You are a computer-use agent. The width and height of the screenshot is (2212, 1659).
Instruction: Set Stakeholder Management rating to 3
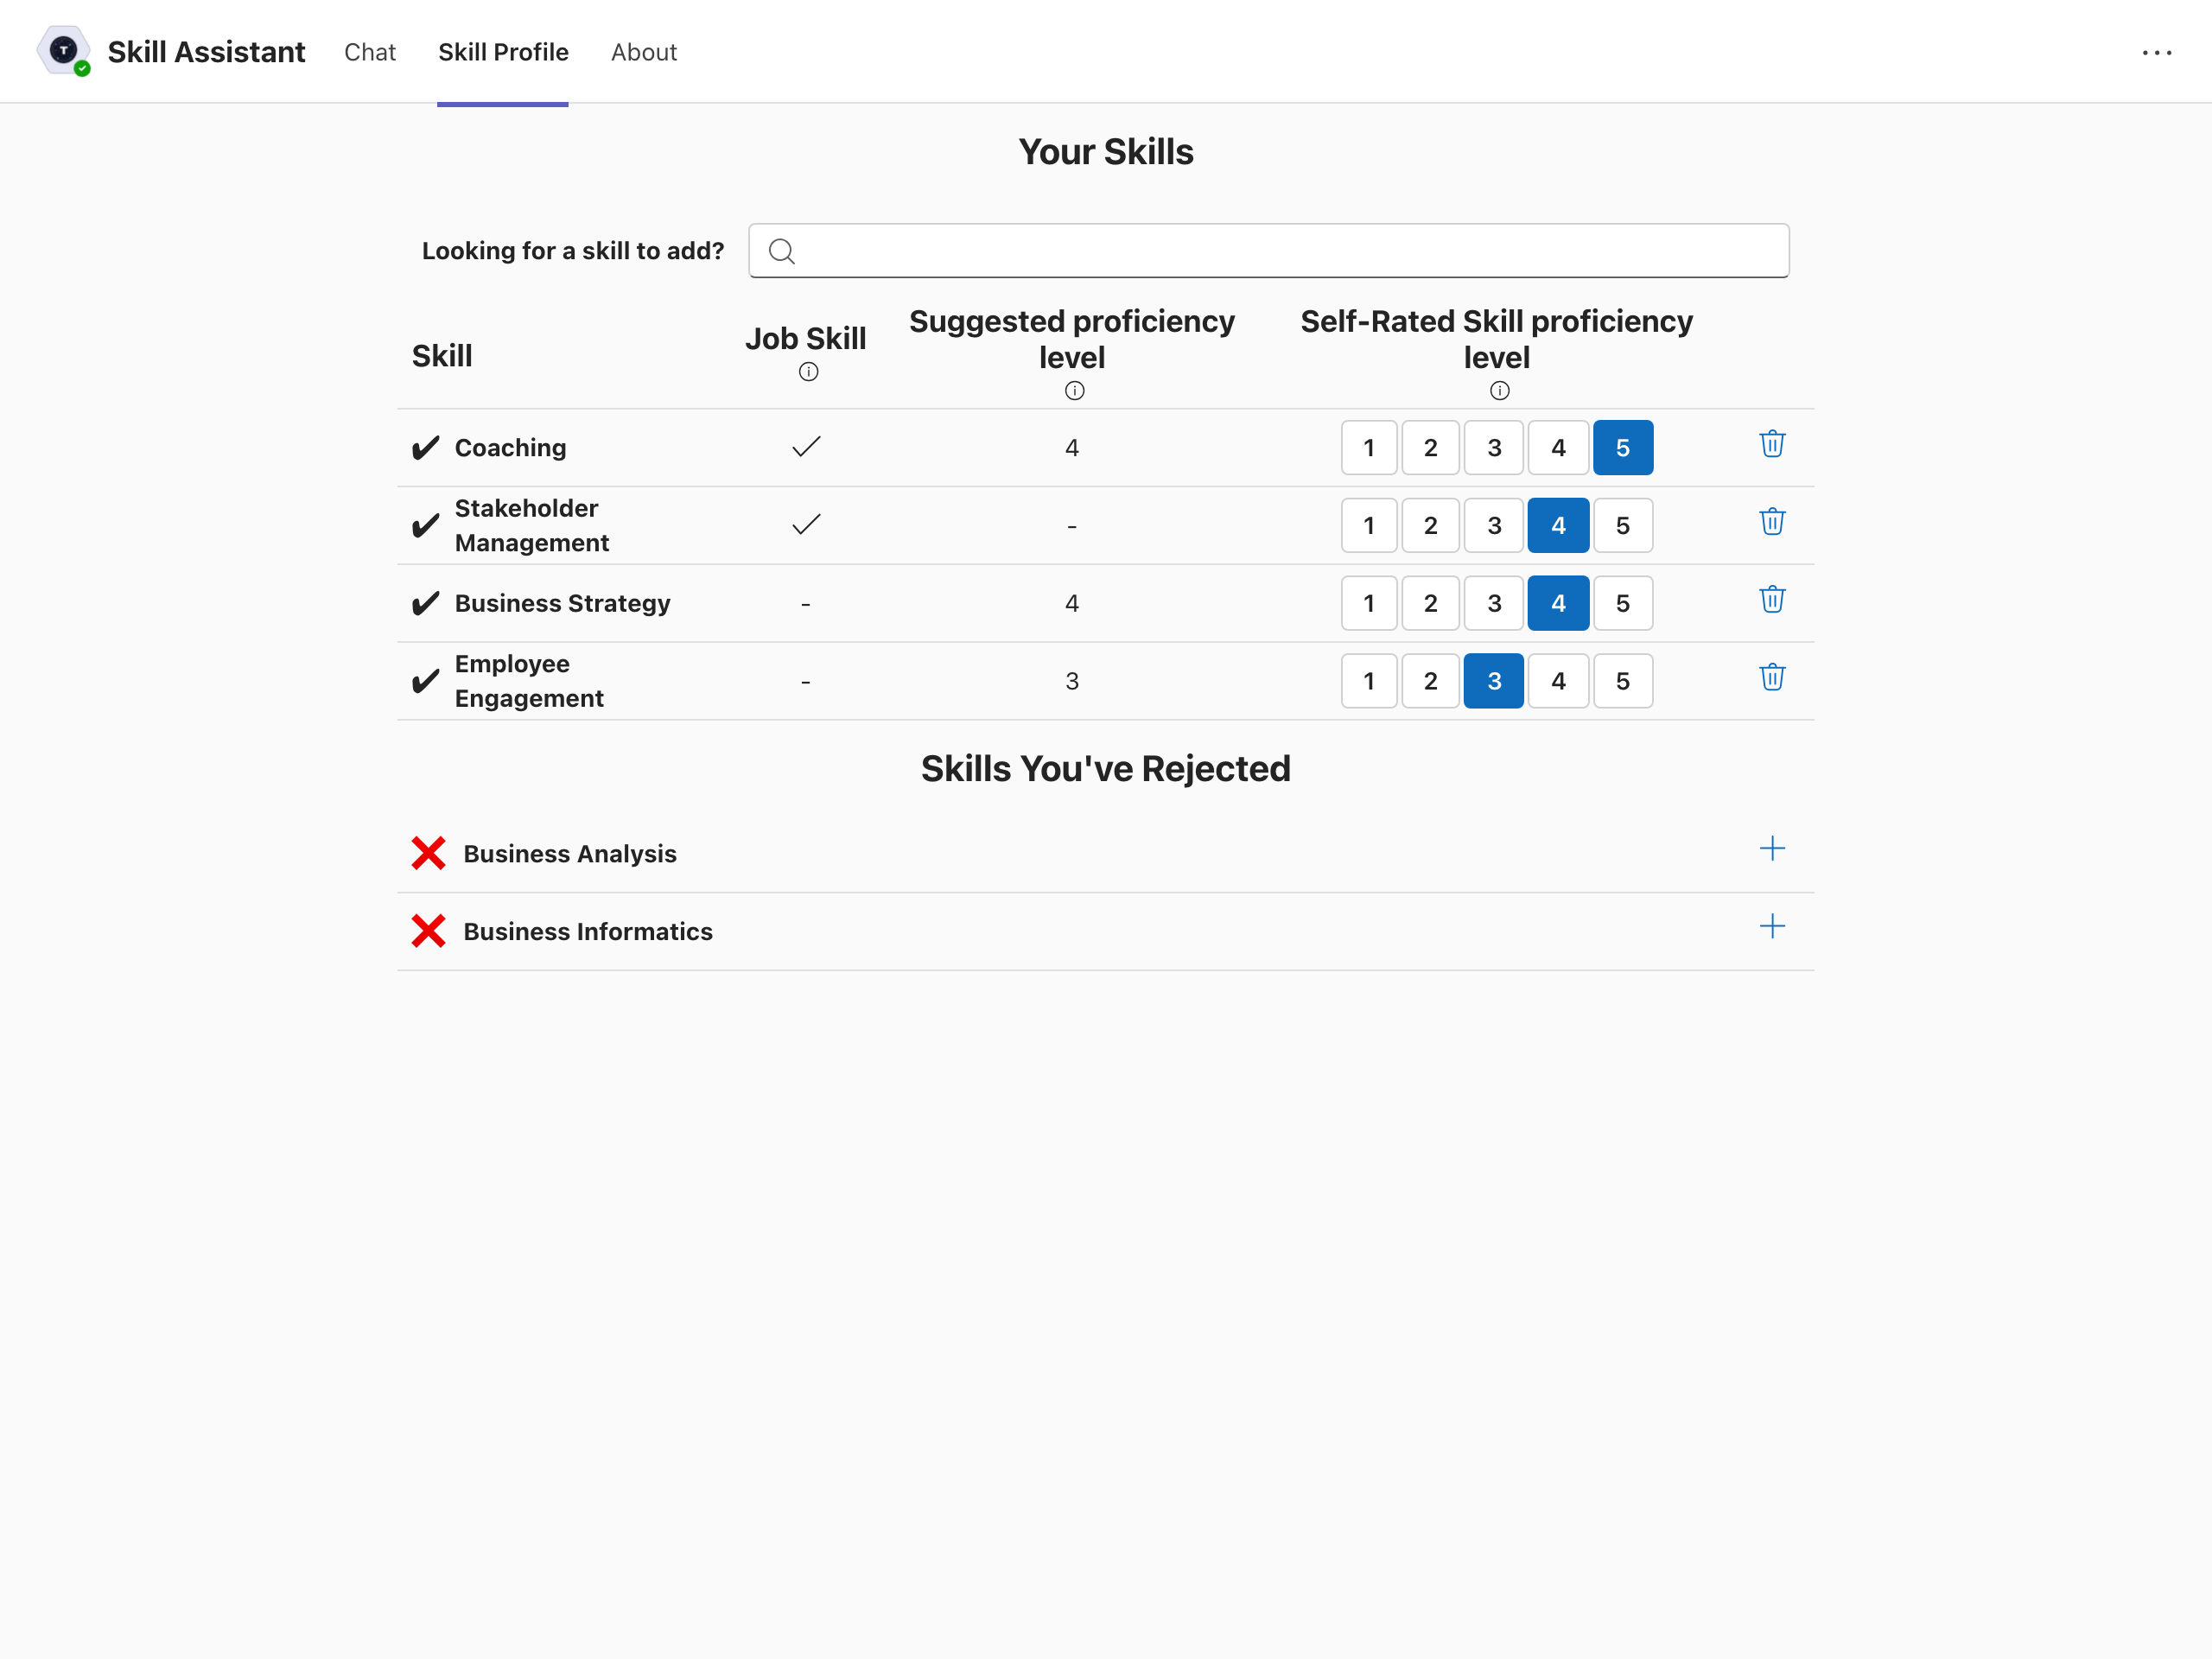pyautogui.click(x=1493, y=525)
